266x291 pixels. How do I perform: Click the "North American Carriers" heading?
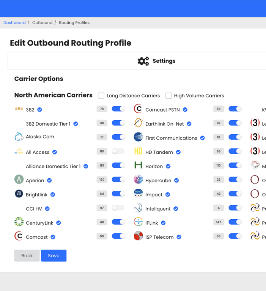click(54, 95)
